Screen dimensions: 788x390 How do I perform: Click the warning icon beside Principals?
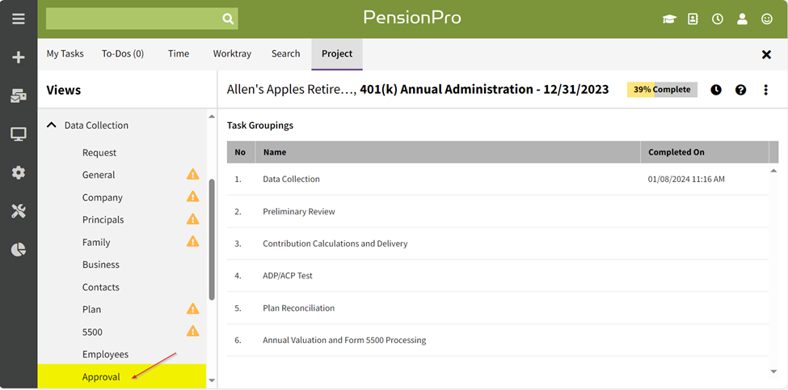click(x=193, y=219)
